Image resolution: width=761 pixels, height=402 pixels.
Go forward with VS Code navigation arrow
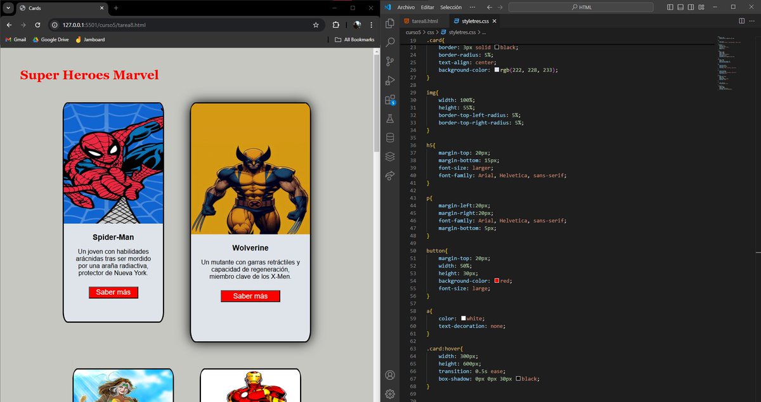(500, 7)
